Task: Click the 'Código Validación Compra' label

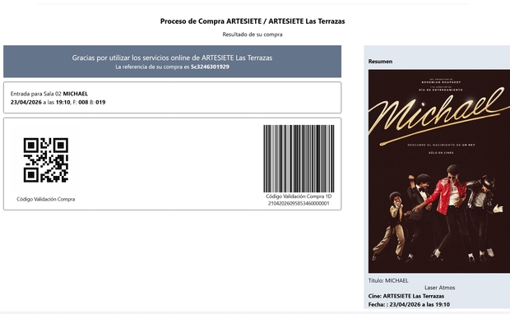Action: click(x=46, y=199)
